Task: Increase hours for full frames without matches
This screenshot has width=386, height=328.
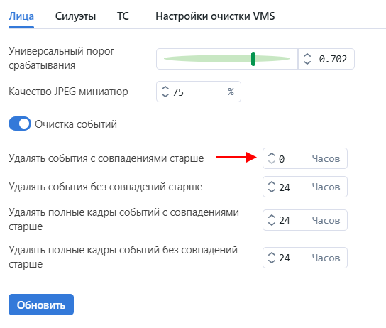Action: coord(272,255)
